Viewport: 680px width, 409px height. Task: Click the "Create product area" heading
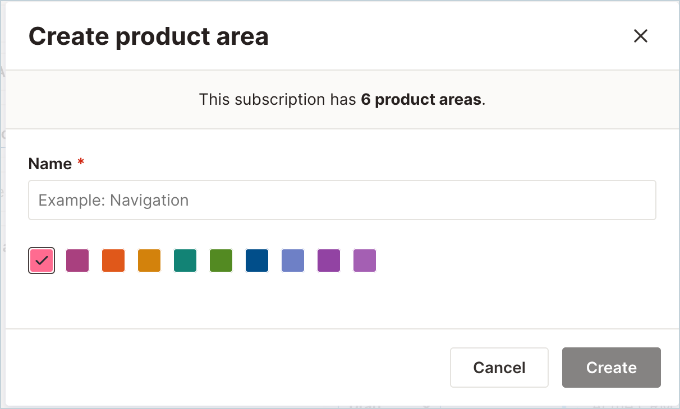pyautogui.click(x=149, y=36)
